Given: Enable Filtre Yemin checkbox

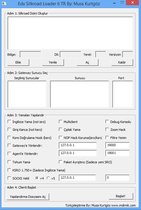Looking at the screenshot, I should 107,138.
